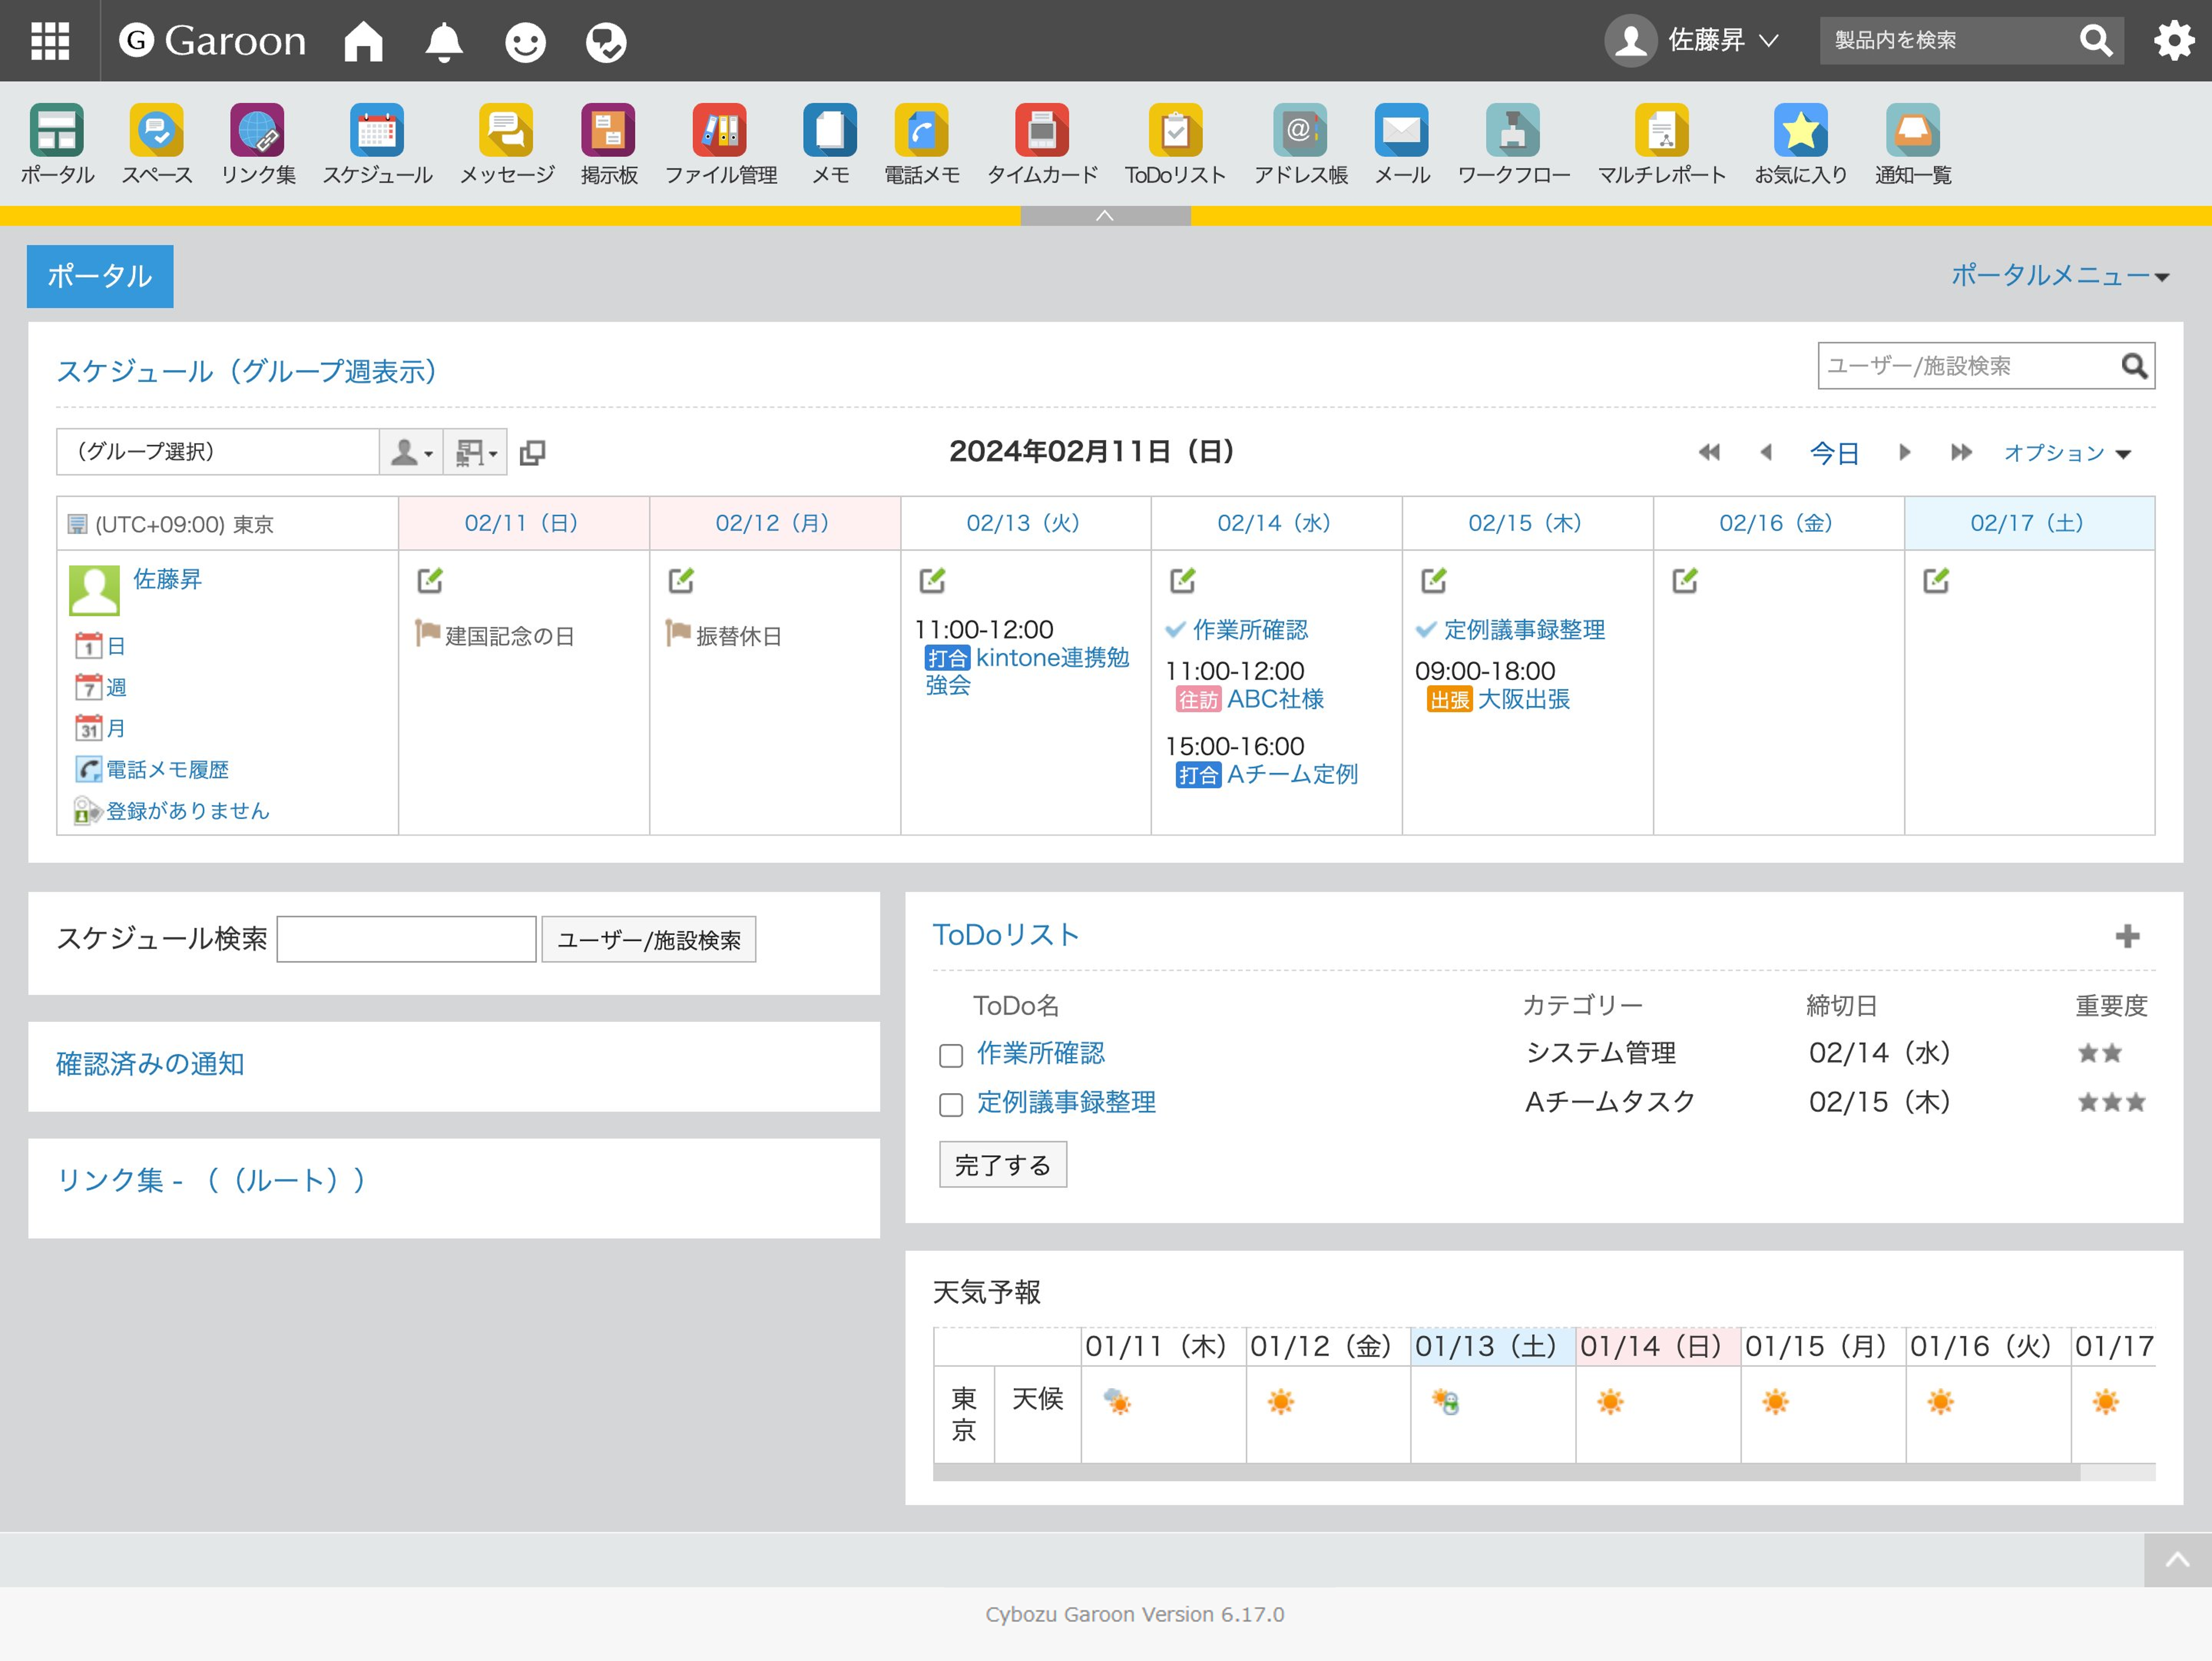Check the 作業所確認 ToDo checkbox

point(951,1056)
